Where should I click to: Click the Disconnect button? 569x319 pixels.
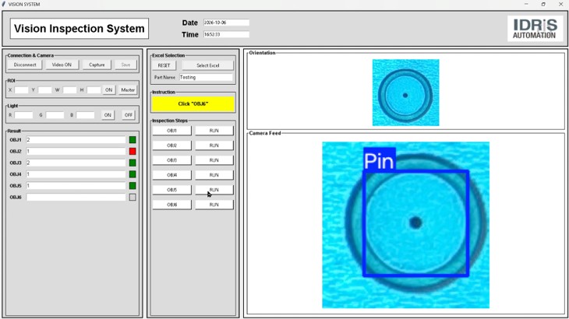coord(25,65)
